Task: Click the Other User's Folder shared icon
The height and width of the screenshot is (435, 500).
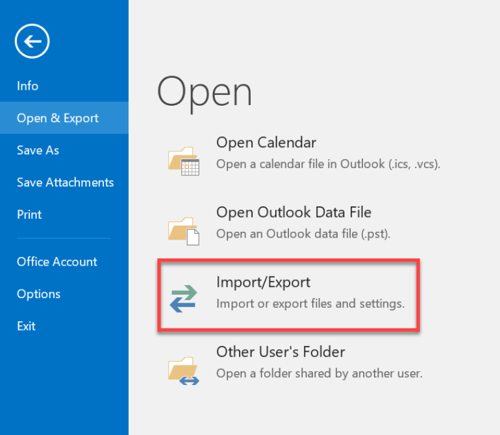Action: click(x=184, y=371)
